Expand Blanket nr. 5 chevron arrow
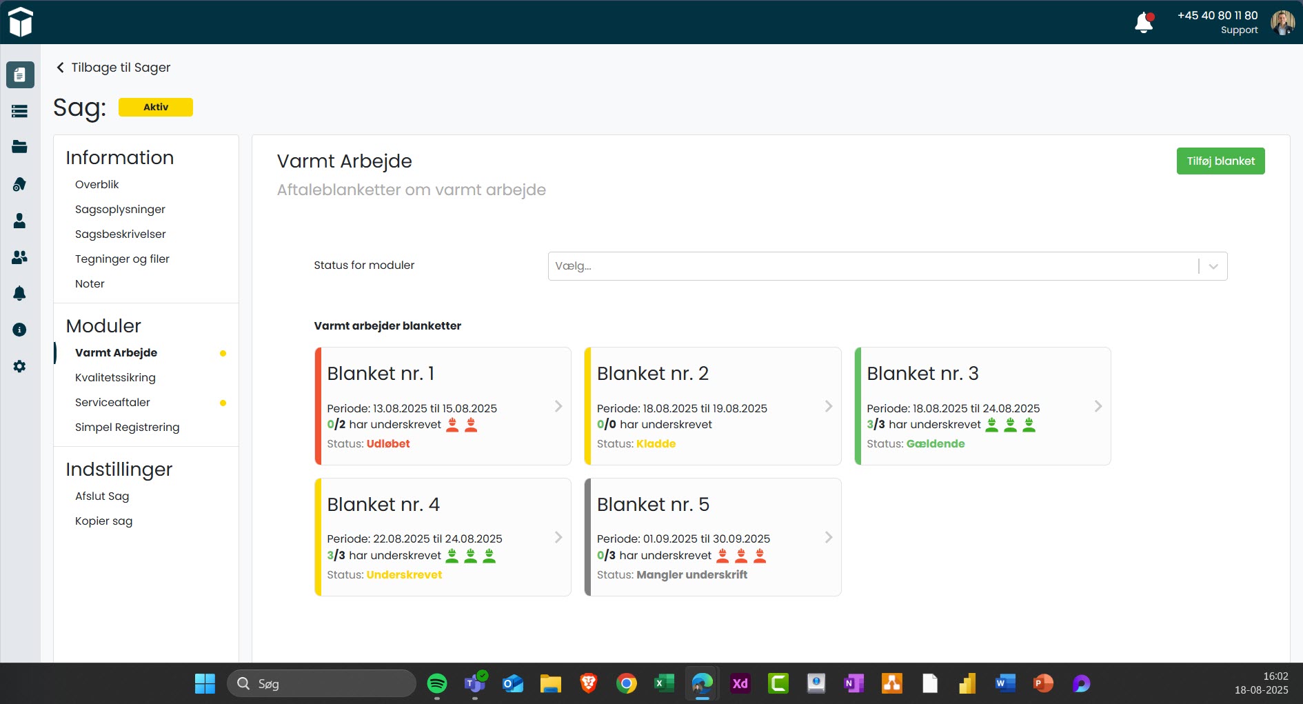Image resolution: width=1303 pixels, height=704 pixels. 829,537
